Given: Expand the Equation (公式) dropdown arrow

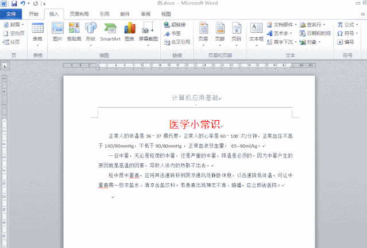Looking at the screenshot, I should pos(357,25).
